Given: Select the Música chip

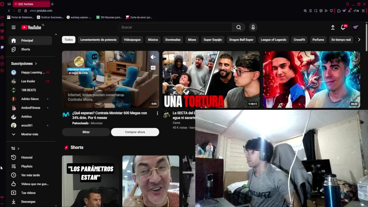Looking at the screenshot, I should pyautogui.click(x=153, y=40).
